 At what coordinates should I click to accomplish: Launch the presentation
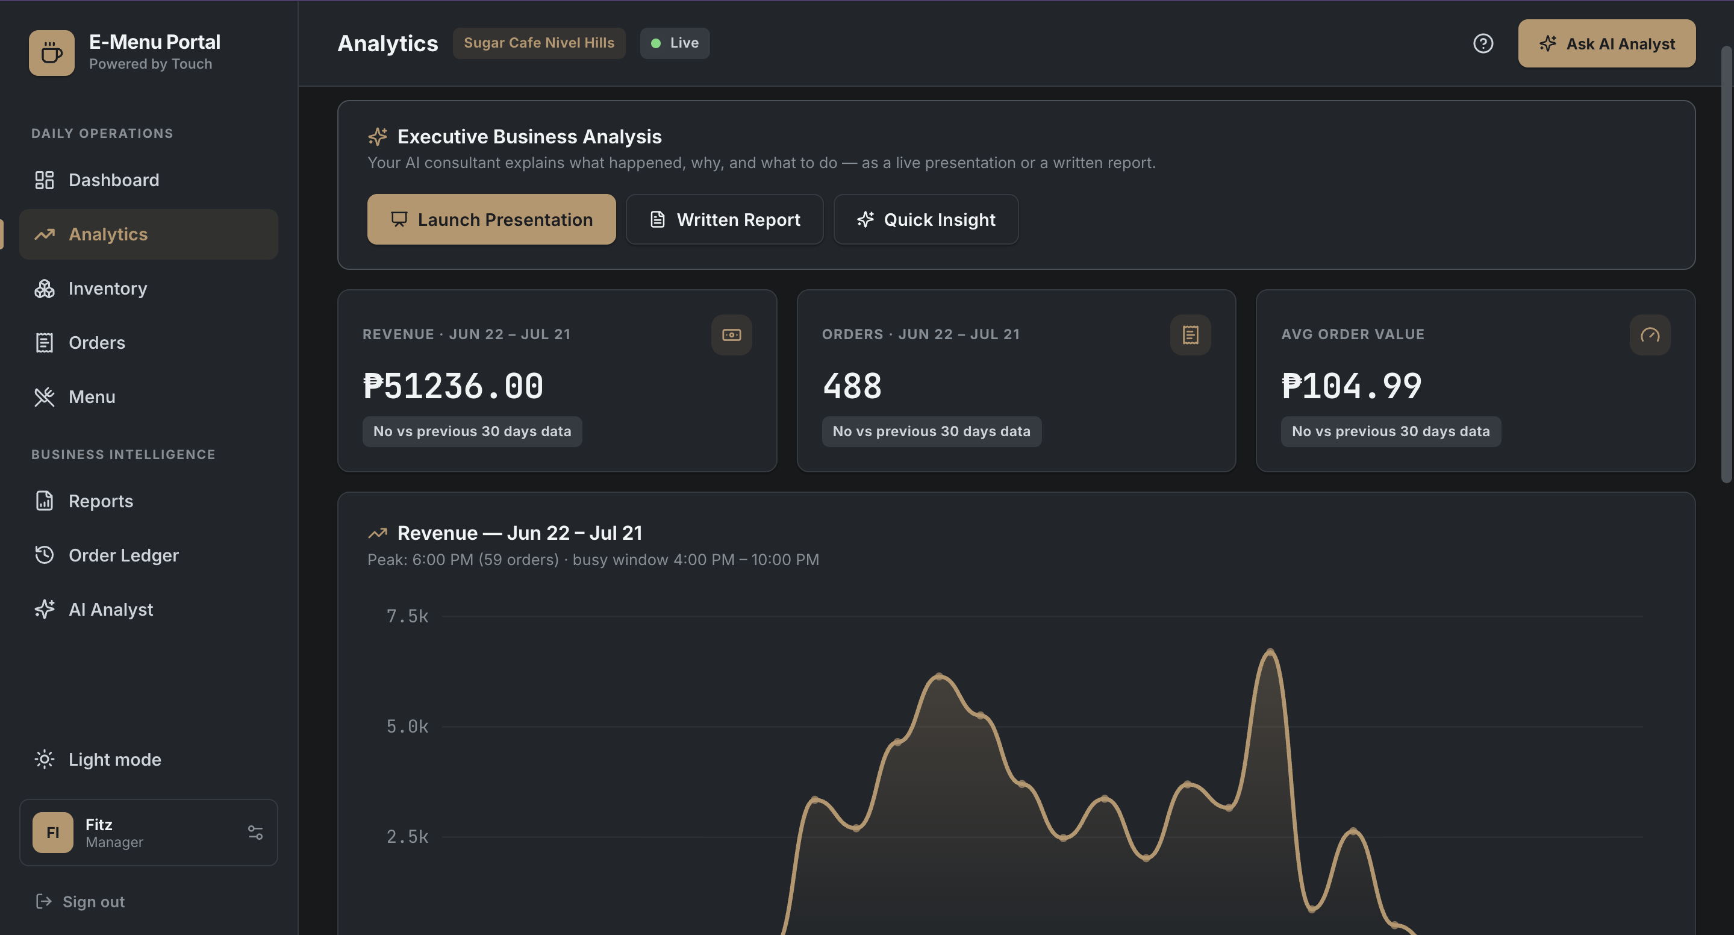(491, 219)
